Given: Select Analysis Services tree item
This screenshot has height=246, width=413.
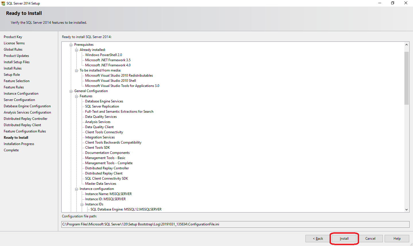Looking at the screenshot, I should pos(98,122).
